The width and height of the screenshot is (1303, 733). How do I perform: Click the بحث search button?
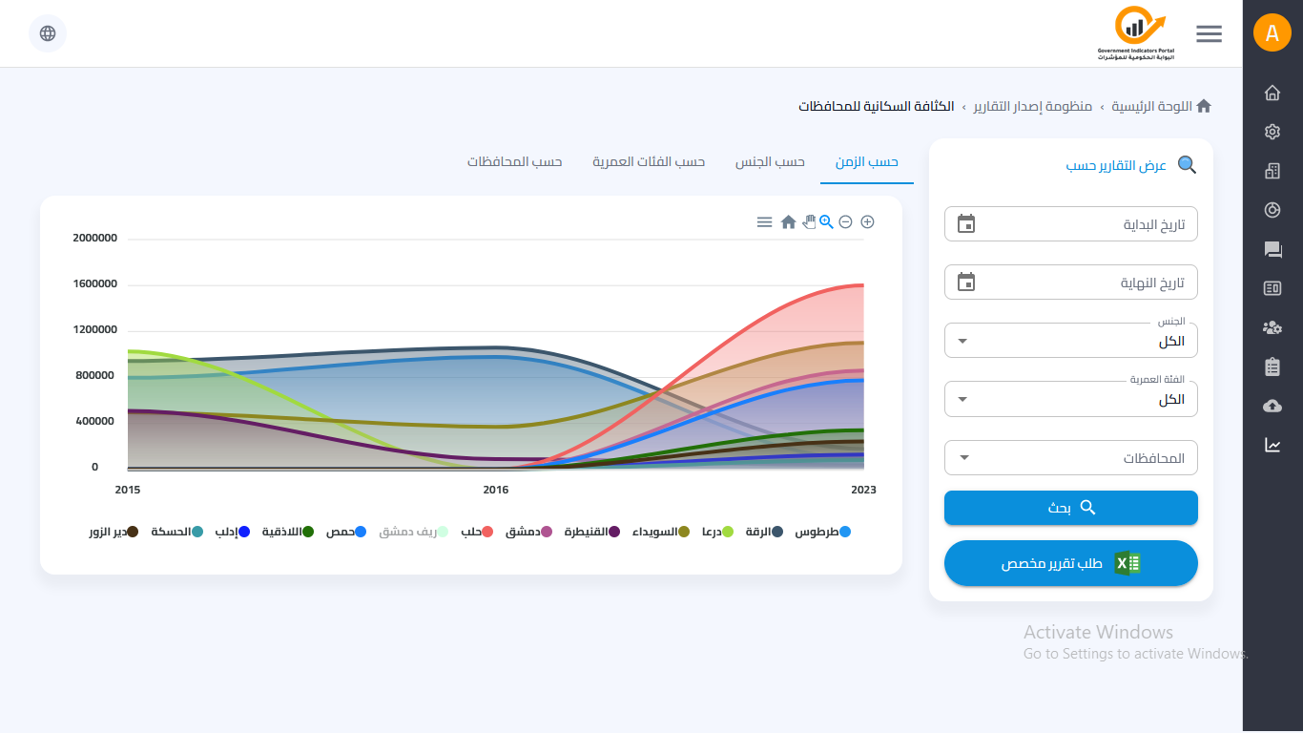[x=1070, y=508]
